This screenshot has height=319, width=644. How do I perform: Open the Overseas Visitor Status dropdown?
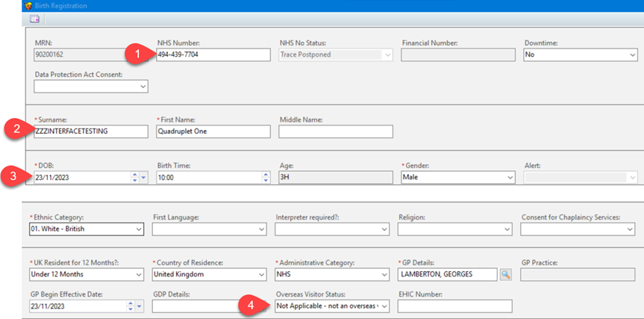pyautogui.click(x=384, y=306)
